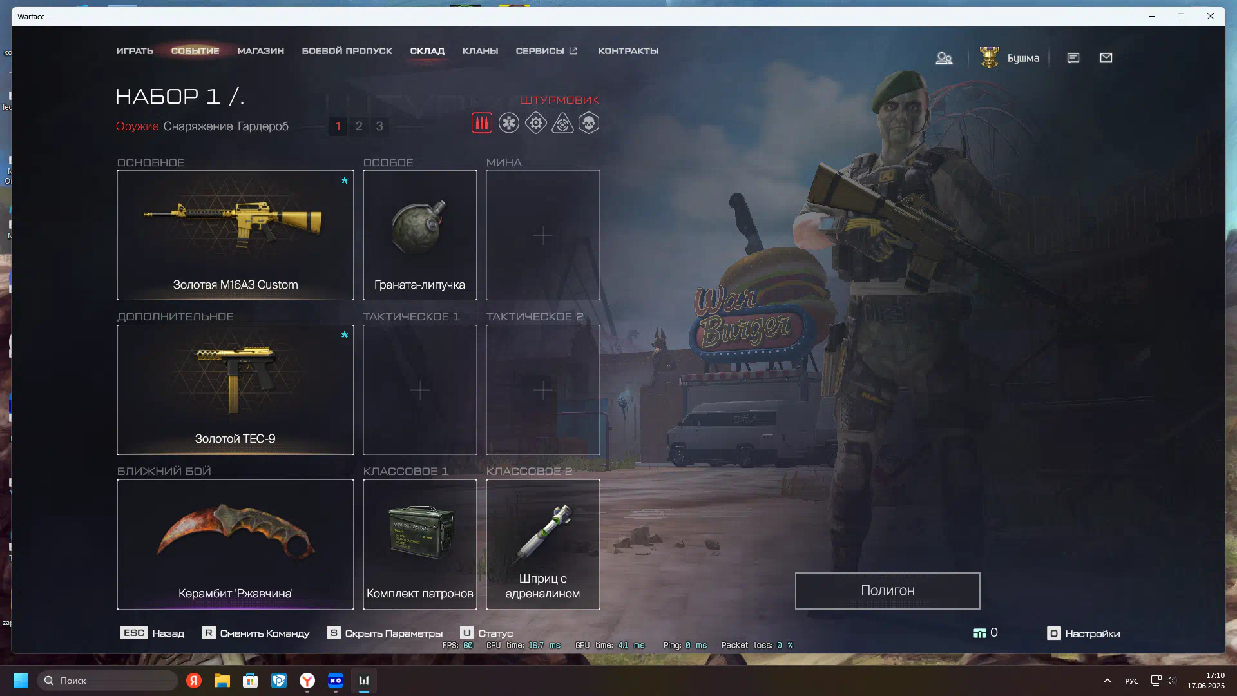The image size is (1237, 696).
Task: Open the friends list icon
Action: [x=944, y=58]
